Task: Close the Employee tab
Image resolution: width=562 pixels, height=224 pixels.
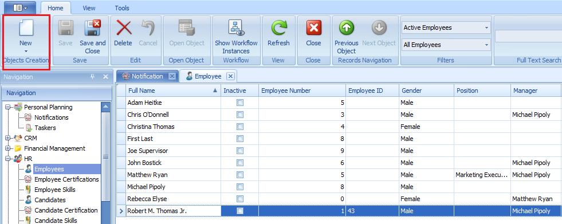Action: 231,76
